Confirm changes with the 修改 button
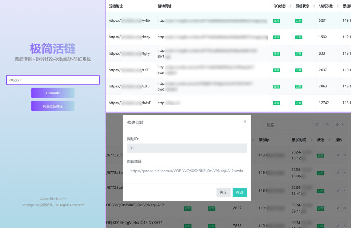 [x=239, y=192]
